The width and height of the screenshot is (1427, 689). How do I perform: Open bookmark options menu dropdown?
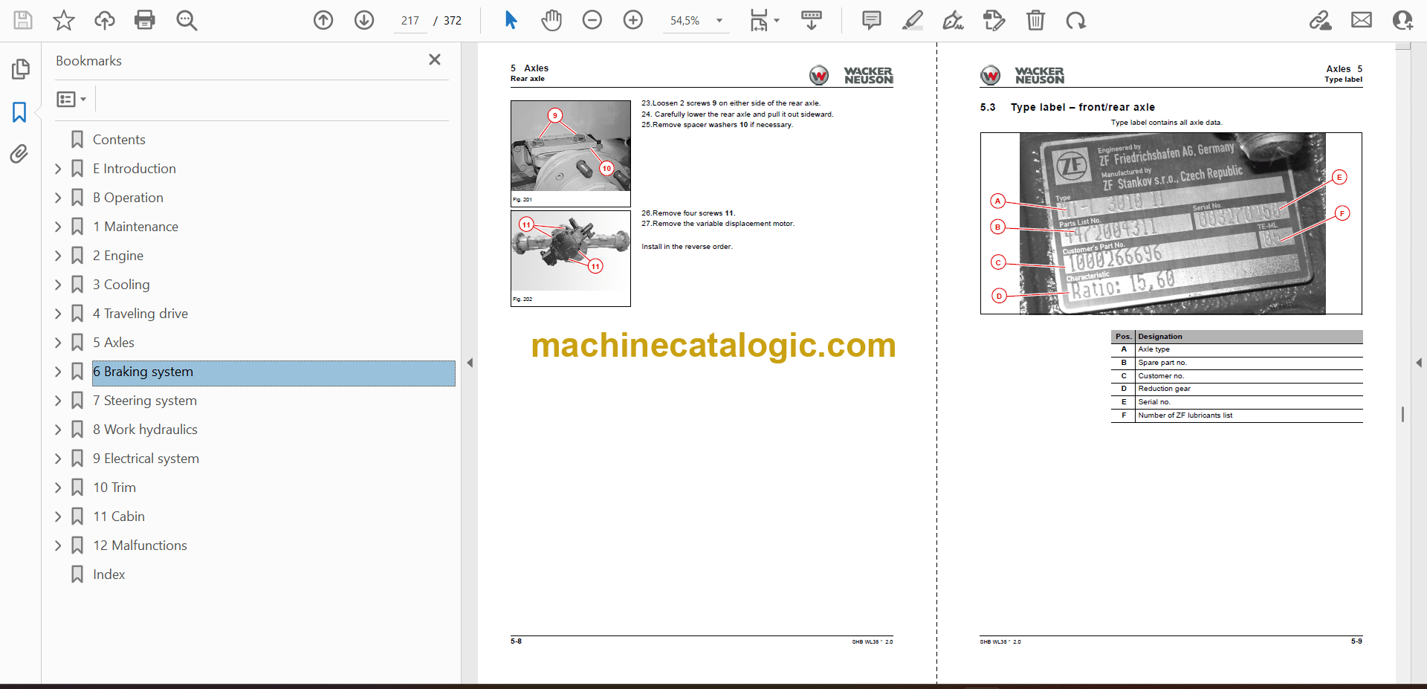71,99
